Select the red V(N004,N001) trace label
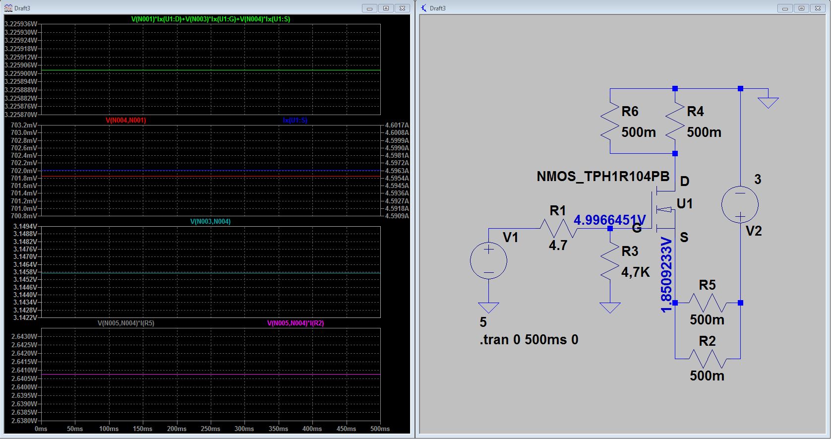This screenshot has height=439, width=831. [x=126, y=120]
